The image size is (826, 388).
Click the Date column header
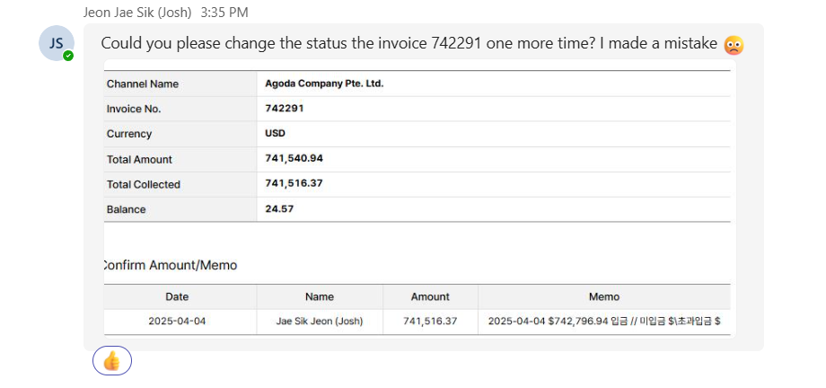177,296
